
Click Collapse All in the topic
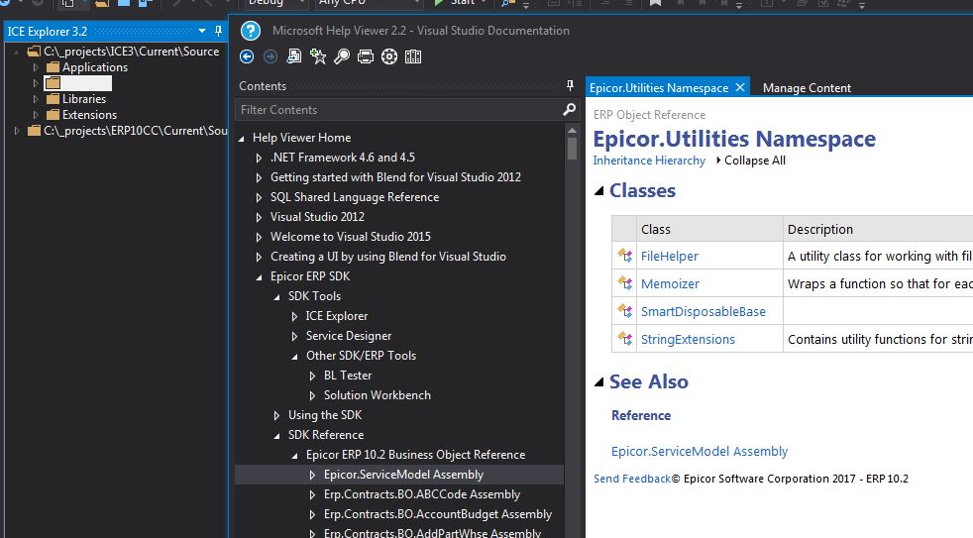(755, 161)
